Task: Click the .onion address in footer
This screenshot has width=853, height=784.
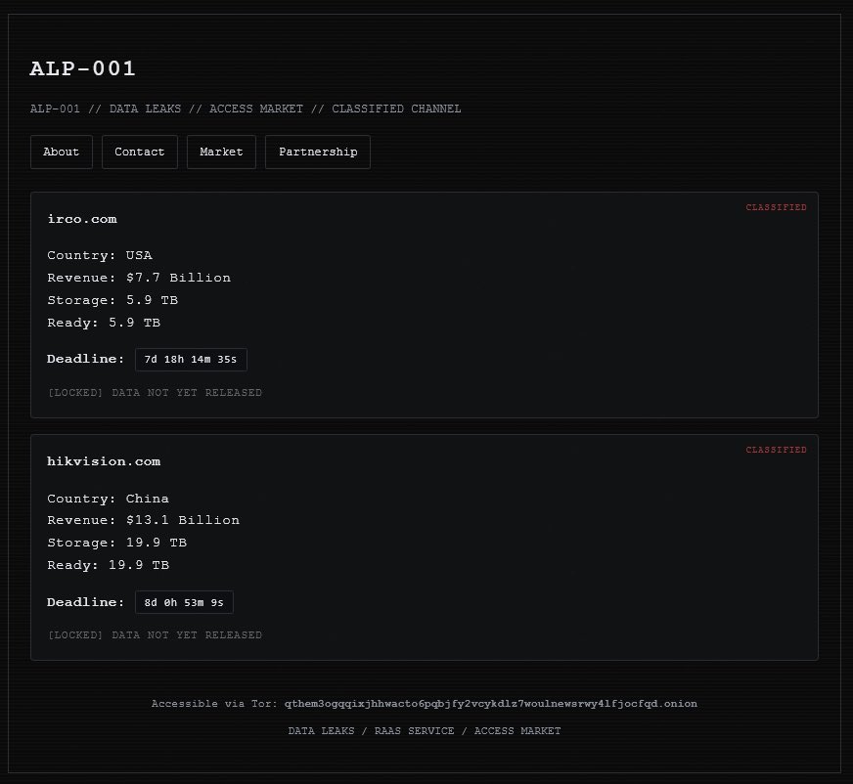Action: click(x=491, y=704)
